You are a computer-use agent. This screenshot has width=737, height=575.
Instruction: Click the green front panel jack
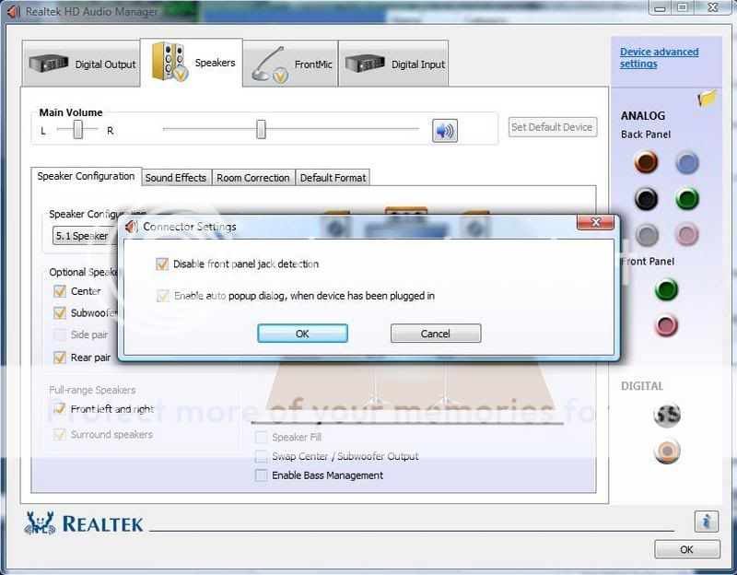pos(666,288)
